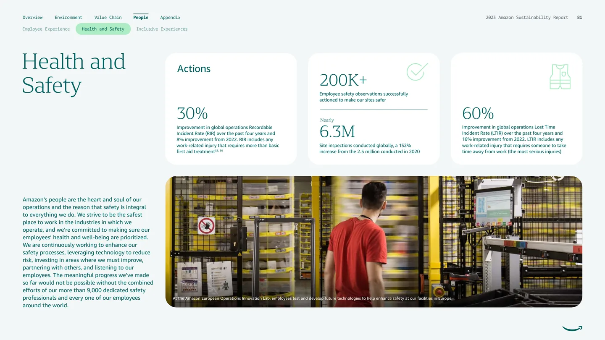
Task: Click the photo caption about the Innovation Lab
Action: (x=313, y=298)
